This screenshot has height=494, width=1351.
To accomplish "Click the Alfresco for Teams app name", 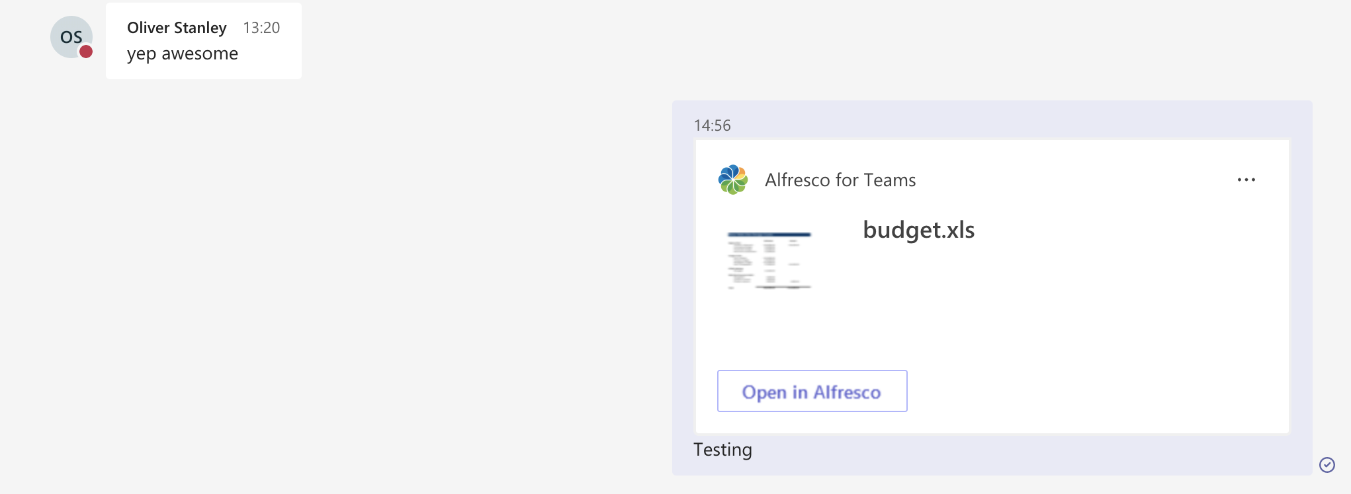I will 840,180.
